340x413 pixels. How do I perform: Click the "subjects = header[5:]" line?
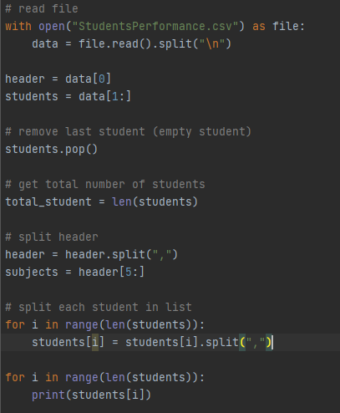coord(74,273)
